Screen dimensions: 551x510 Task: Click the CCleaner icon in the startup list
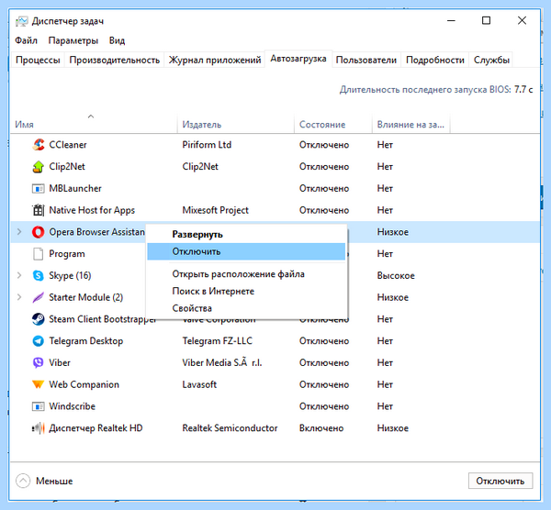[39, 145]
